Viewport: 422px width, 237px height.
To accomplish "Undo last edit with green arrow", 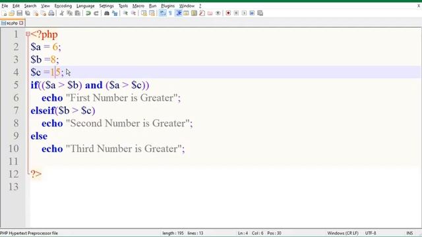I will pyautogui.click(x=88, y=13).
